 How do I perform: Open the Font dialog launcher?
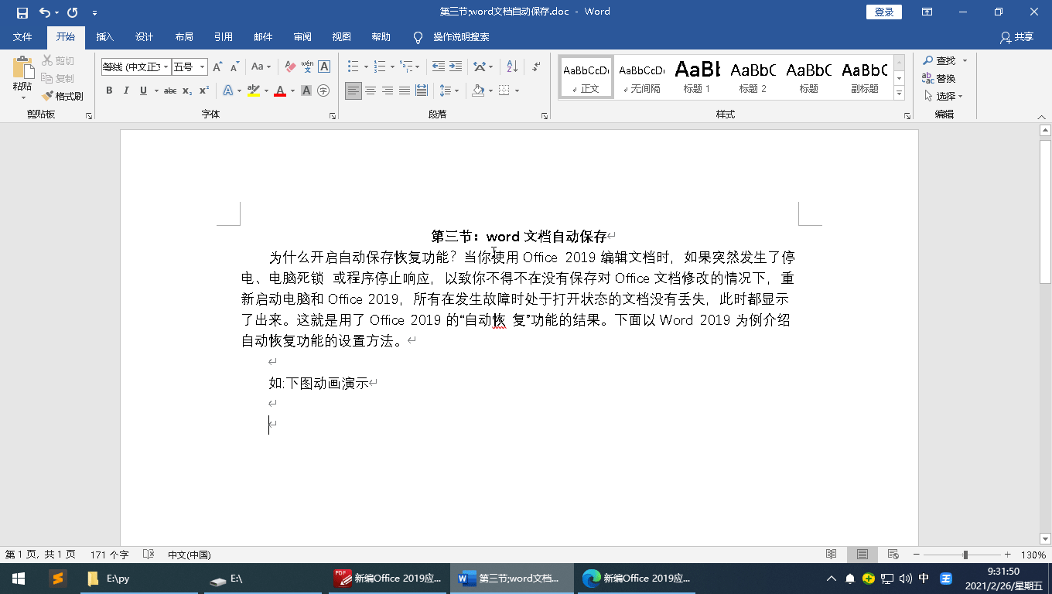click(333, 115)
